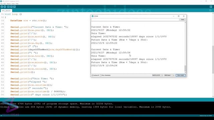Click the Verify sketch checkmark icon
The width and height of the screenshot is (214, 120).
[2, 7]
